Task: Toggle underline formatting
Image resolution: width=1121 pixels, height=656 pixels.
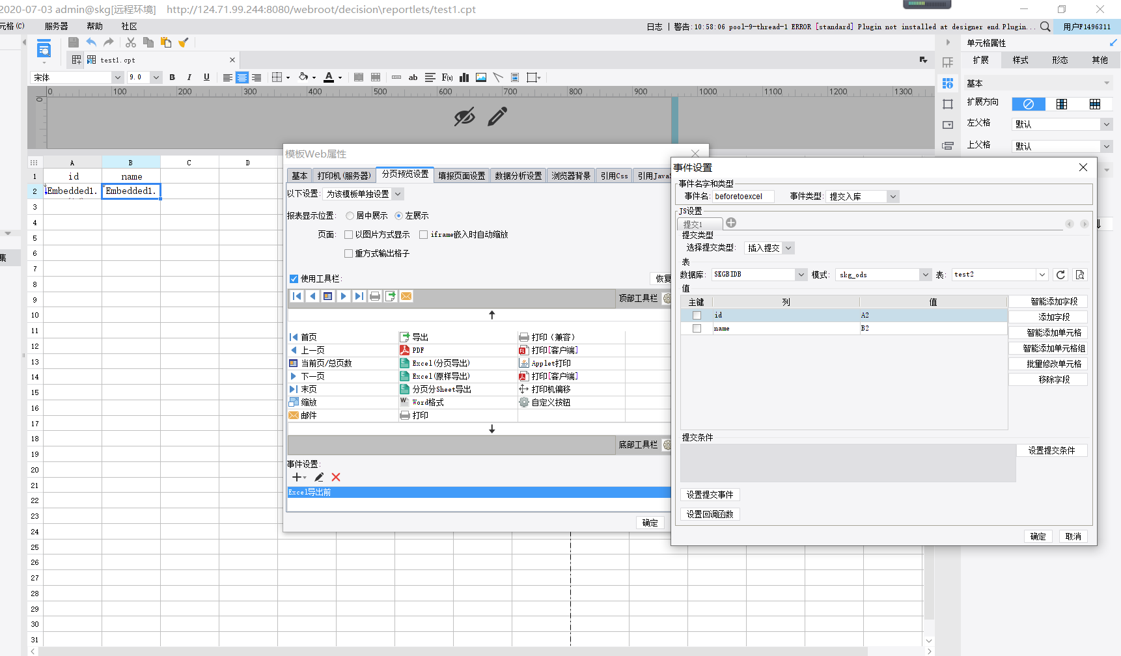Action: tap(206, 77)
